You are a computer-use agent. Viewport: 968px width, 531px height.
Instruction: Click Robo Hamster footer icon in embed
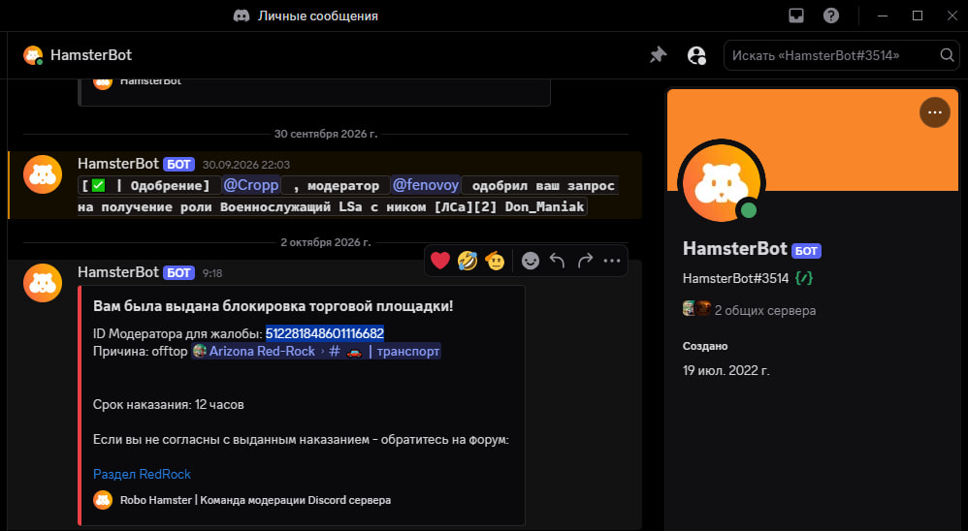coord(103,500)
